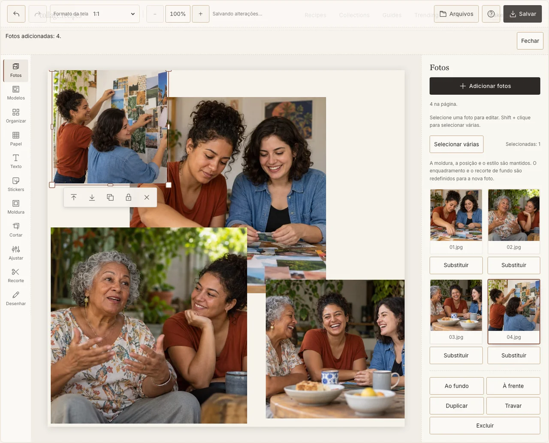Select the Organizar layout tool
This screenshot has height=443, width=549.
[x=16, y=116]
